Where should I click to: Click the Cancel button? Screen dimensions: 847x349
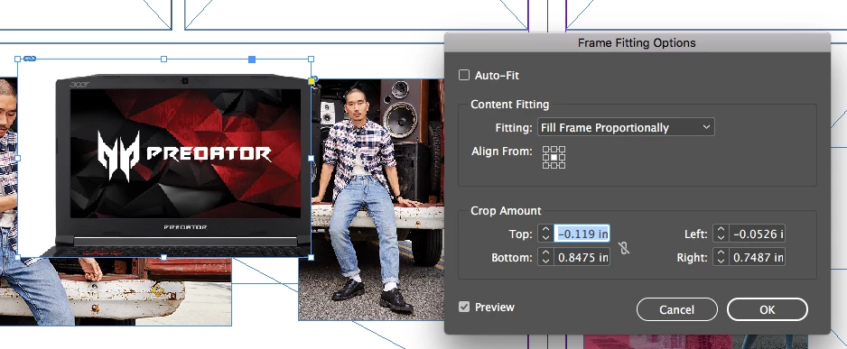(677, 309)
